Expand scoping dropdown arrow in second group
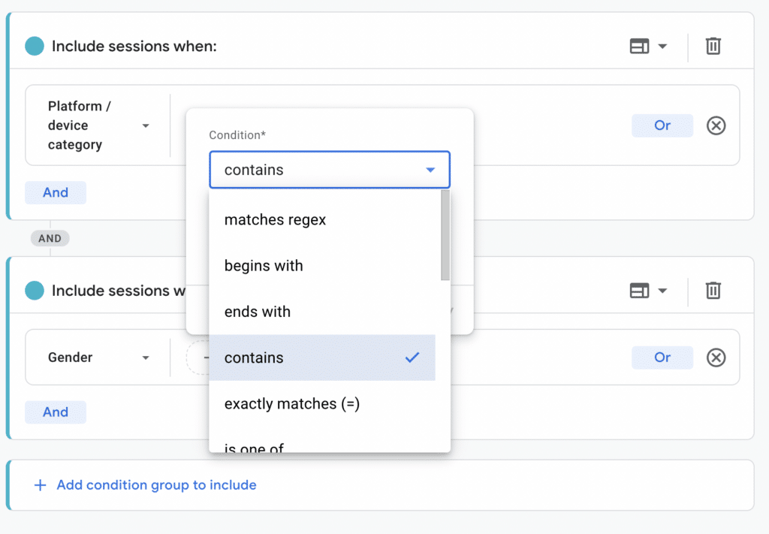 [662, 291]
